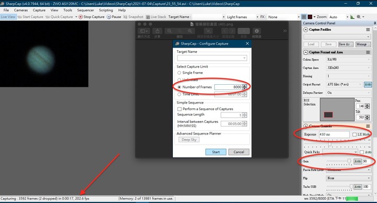Open the Tools menu
Viewport: 377px width, 203px height.
coord(68,10)
